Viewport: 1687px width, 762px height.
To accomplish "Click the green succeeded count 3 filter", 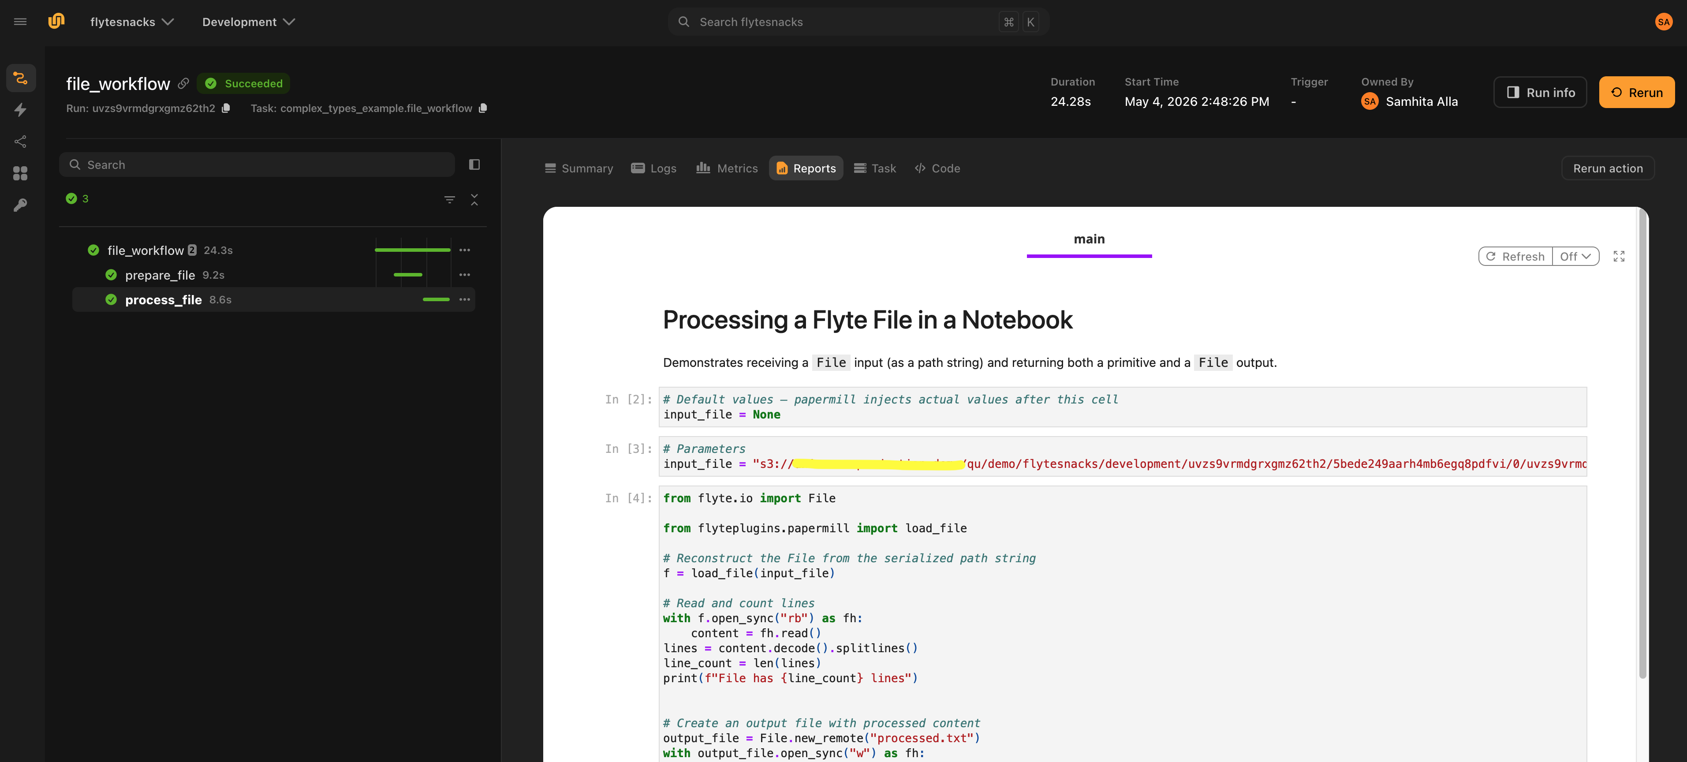I will tap(77, 198).
